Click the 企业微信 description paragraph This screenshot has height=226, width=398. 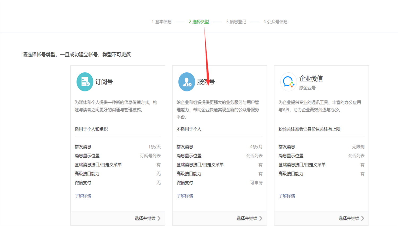[x=320, y=106]
